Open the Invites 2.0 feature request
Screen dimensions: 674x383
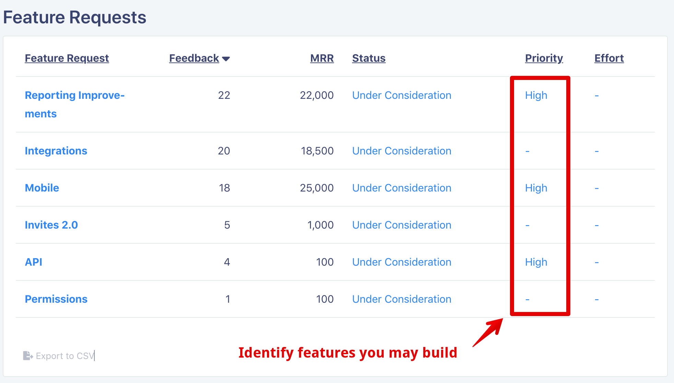(51, 225)
